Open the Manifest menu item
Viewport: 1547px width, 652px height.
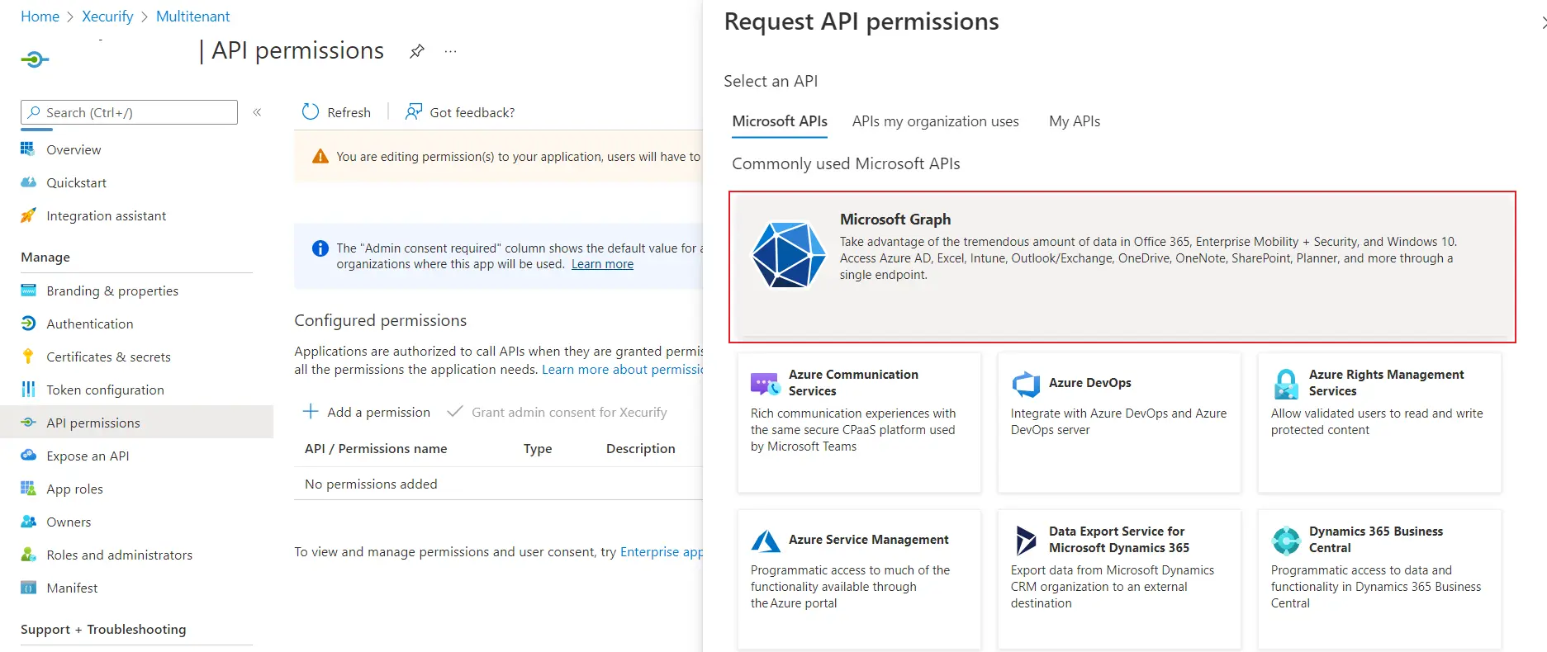tap(72, 588)
